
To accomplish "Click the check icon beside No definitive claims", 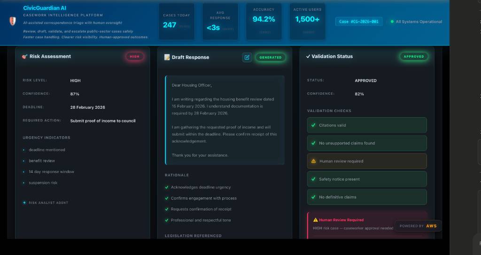I will [x=313, y=197].
